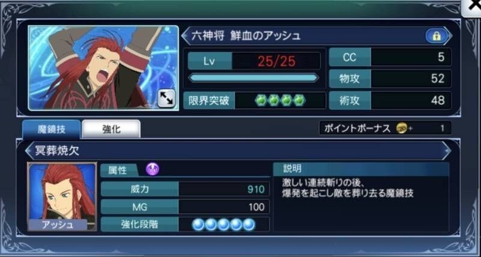Open the 強化 tab
Viewport: 481px width, 257px height.
[111, 129]
